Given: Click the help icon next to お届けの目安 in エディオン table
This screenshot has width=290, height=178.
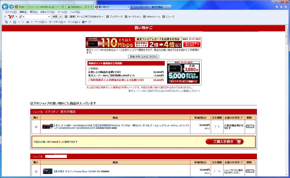Looking at the screenshot, I should pyautogui.click(x=242, y=117).
